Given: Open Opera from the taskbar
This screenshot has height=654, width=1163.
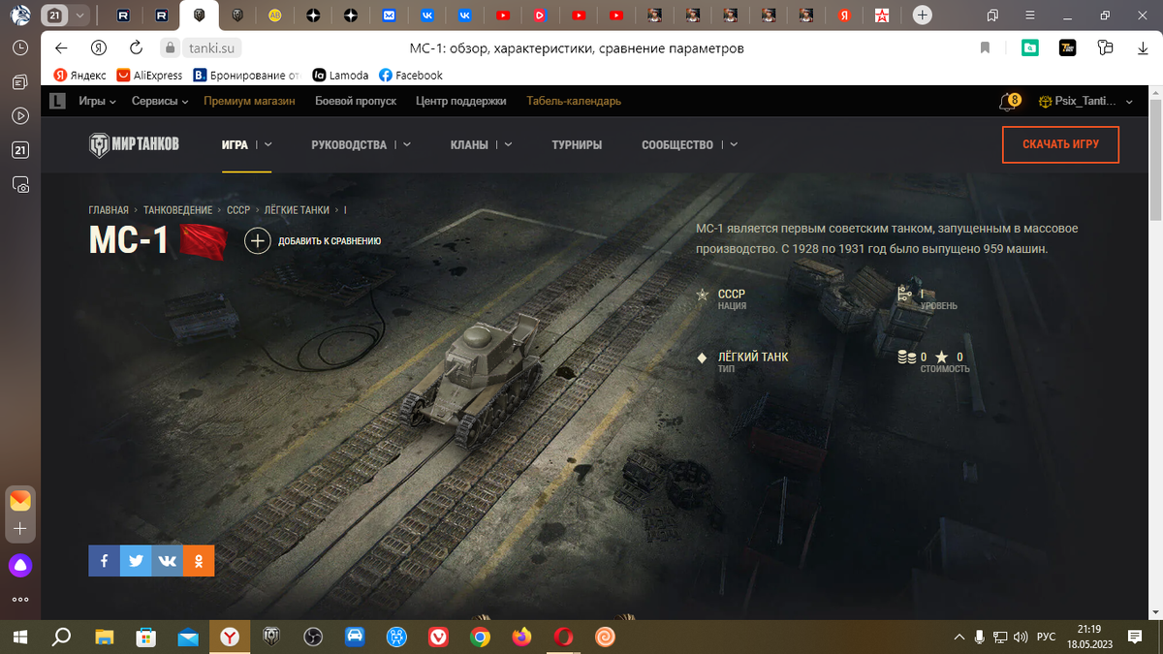Looking at the screenshot, I should (563, 637).
